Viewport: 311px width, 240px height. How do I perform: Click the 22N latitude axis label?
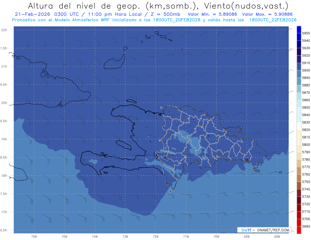point(4,30)
